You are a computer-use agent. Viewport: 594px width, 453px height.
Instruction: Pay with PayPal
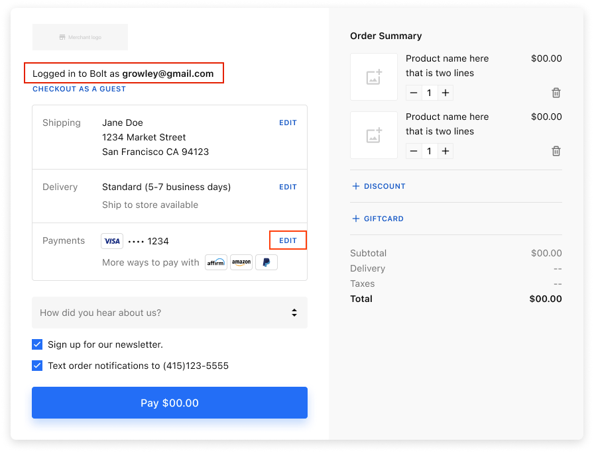pyautogui.click(x=266, y=262)
